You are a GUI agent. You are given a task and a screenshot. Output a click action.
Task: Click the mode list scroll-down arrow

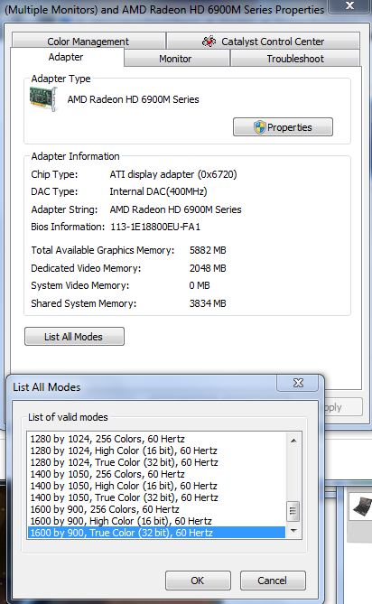pos(293,531)
